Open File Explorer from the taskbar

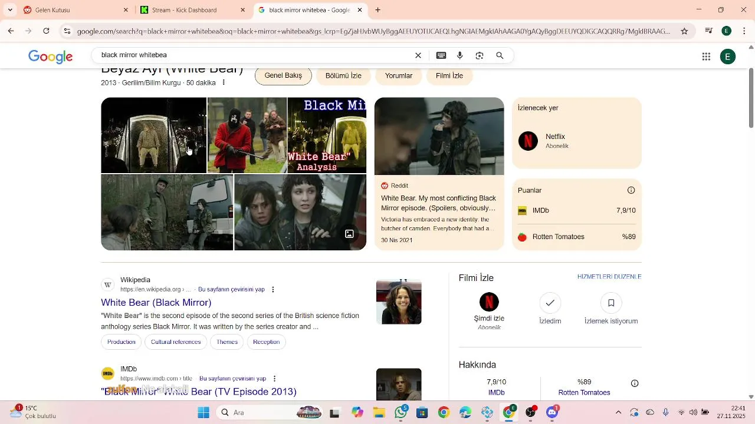[x=378, y=412]
